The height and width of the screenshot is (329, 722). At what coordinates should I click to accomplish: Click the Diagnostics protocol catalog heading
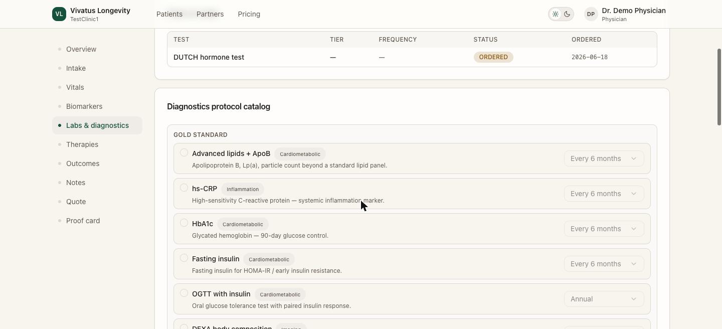click(219, 106)
